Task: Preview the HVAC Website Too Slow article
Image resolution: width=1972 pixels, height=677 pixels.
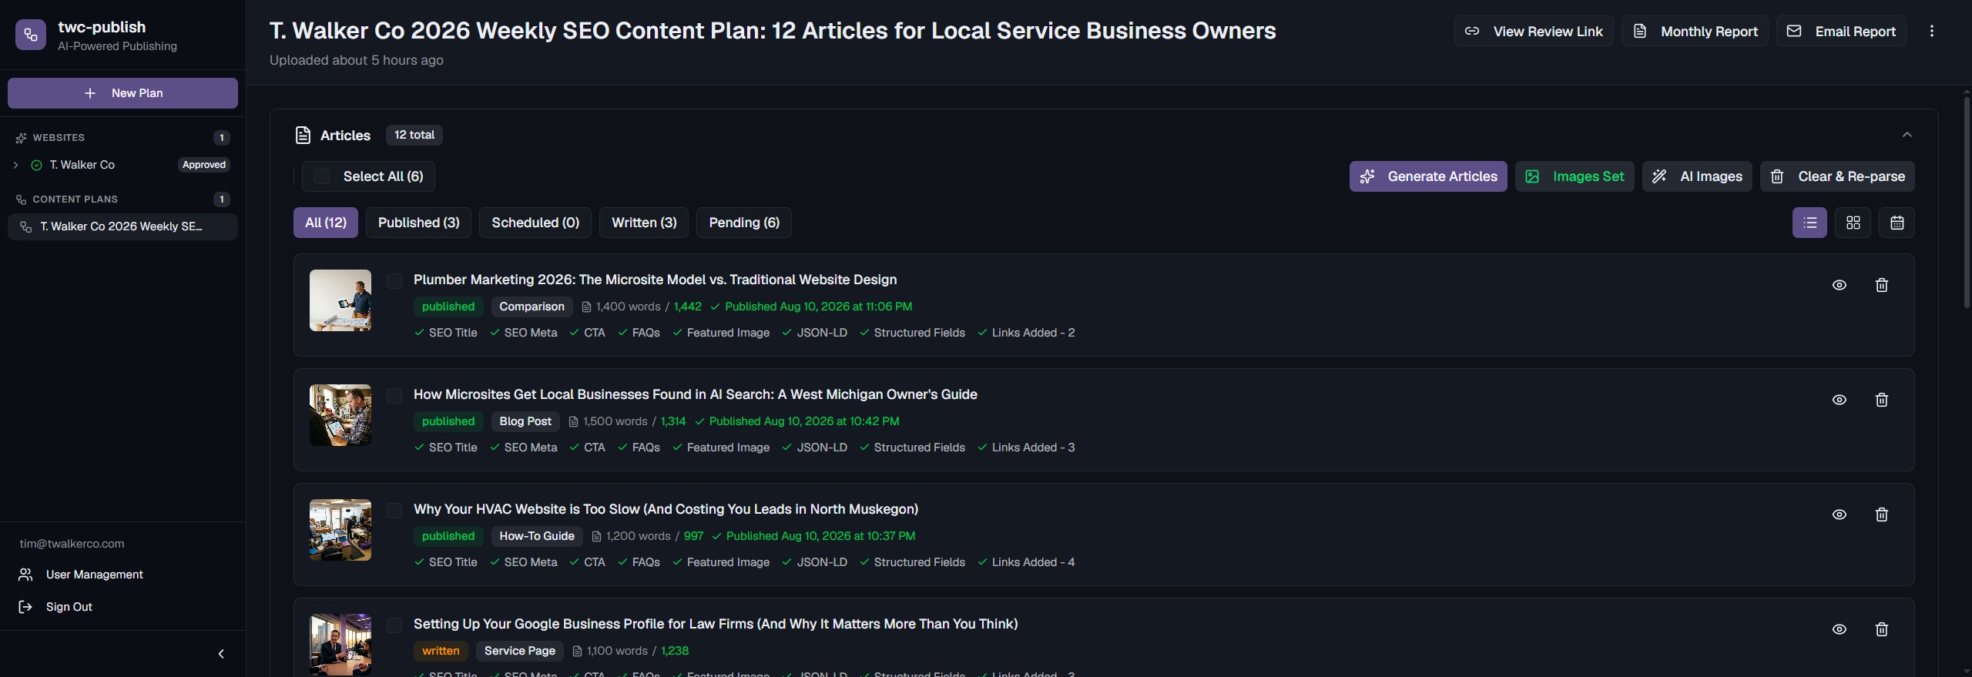Action: pos(1840,514)
